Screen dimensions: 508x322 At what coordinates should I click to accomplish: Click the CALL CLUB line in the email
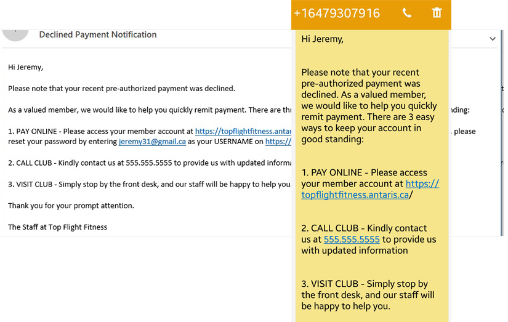[150, 163]
